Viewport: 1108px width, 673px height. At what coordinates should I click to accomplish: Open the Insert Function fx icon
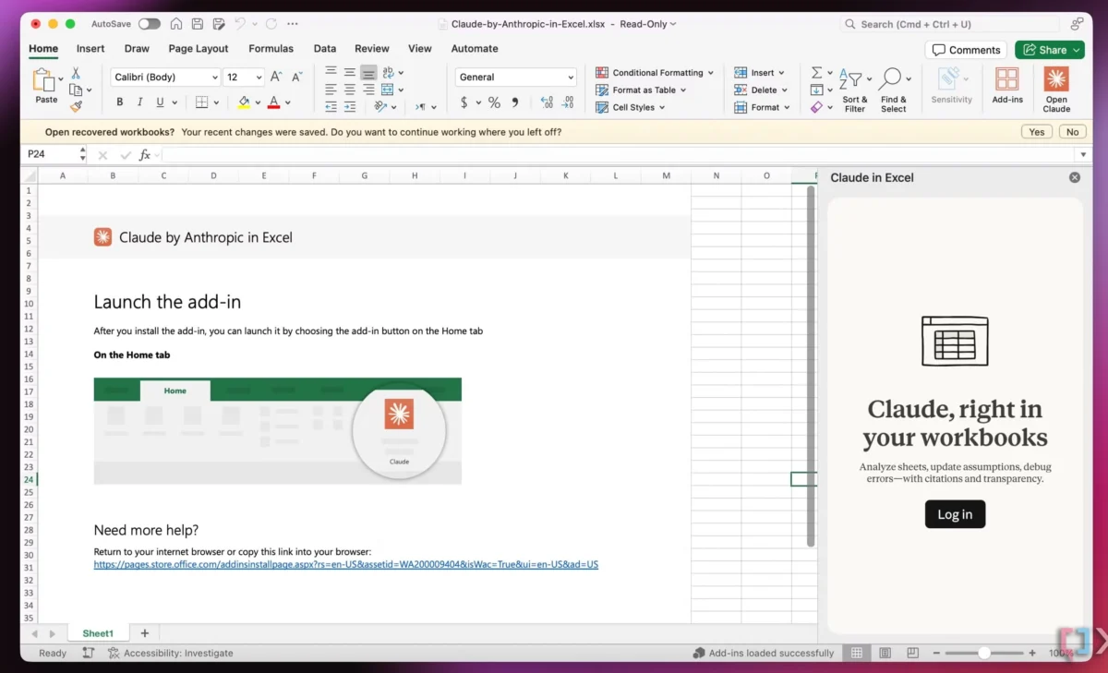[x=145, y=155]
